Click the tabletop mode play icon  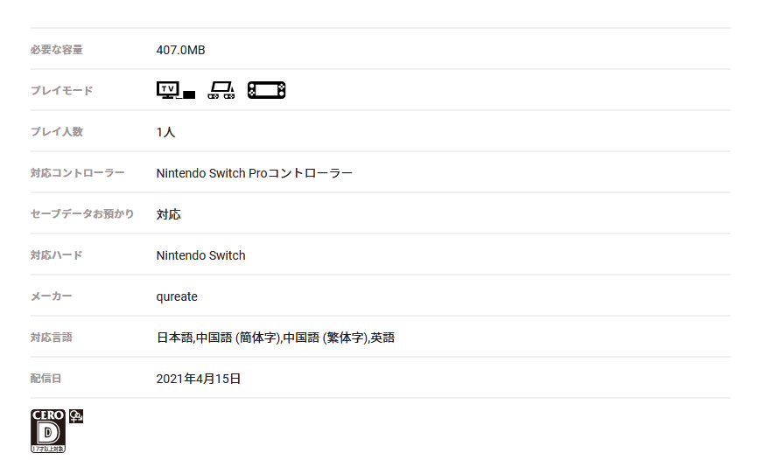[221, 90]
